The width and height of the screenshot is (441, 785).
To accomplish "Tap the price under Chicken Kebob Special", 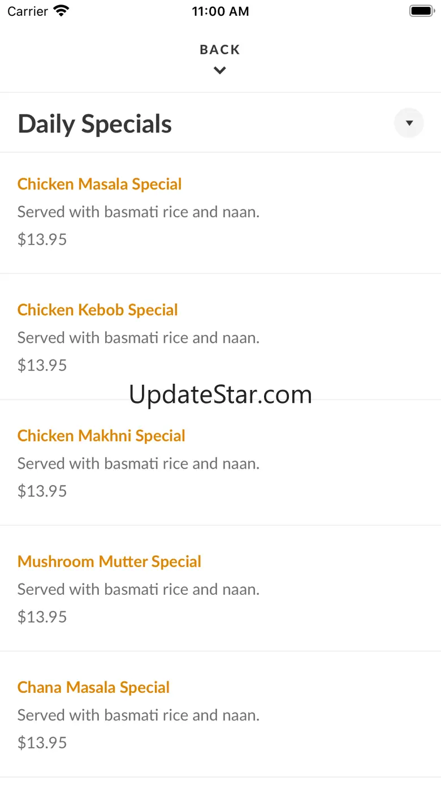I will [42, 365].
